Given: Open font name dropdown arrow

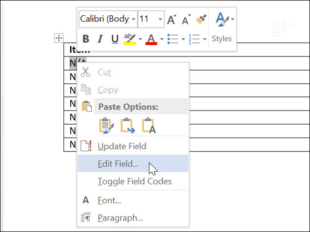Looking at the screenshot, I should tap(134, 19).
